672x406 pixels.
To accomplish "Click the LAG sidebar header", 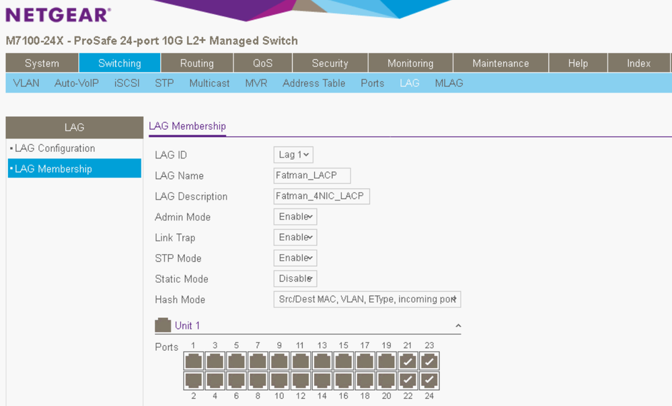I will click(75, 127).
